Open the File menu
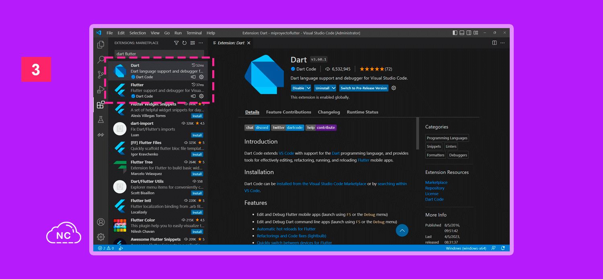 coord(110,33)
